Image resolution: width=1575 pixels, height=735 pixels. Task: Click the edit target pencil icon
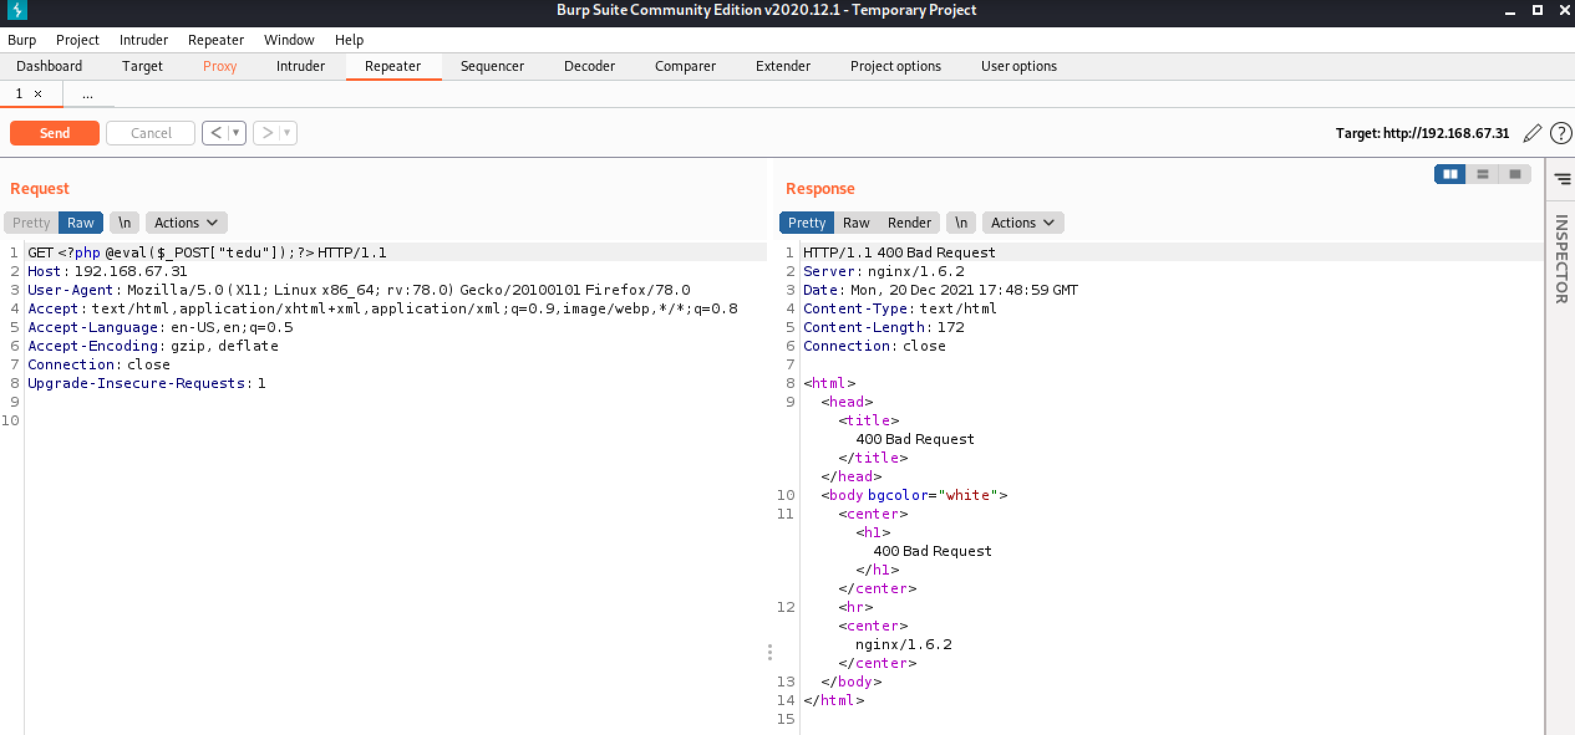(1532, 133)
